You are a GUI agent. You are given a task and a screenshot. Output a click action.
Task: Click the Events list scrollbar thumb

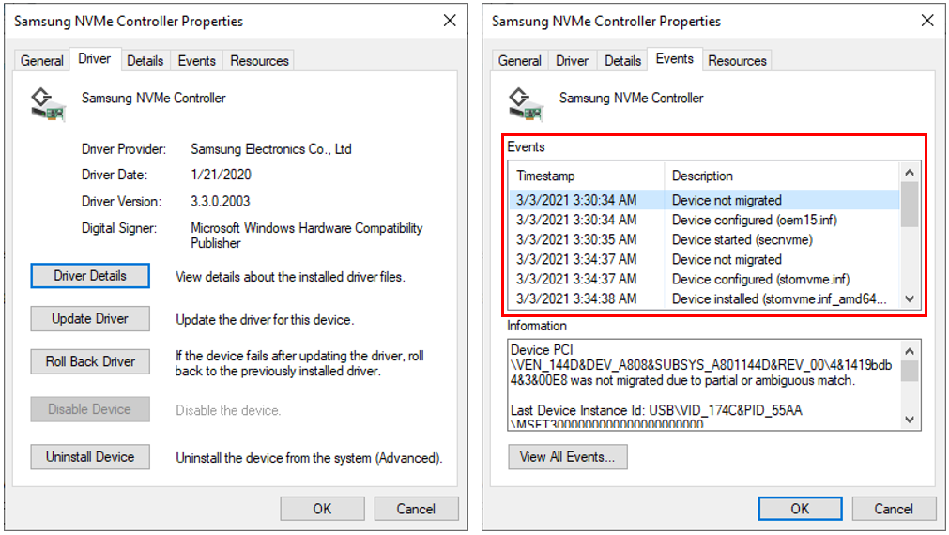[909, 205]
